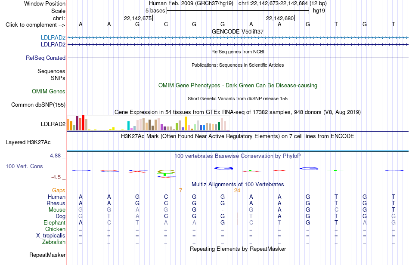The image size is (409, 265).
Task: Click the Dog species label
Action: pos(60,216)
